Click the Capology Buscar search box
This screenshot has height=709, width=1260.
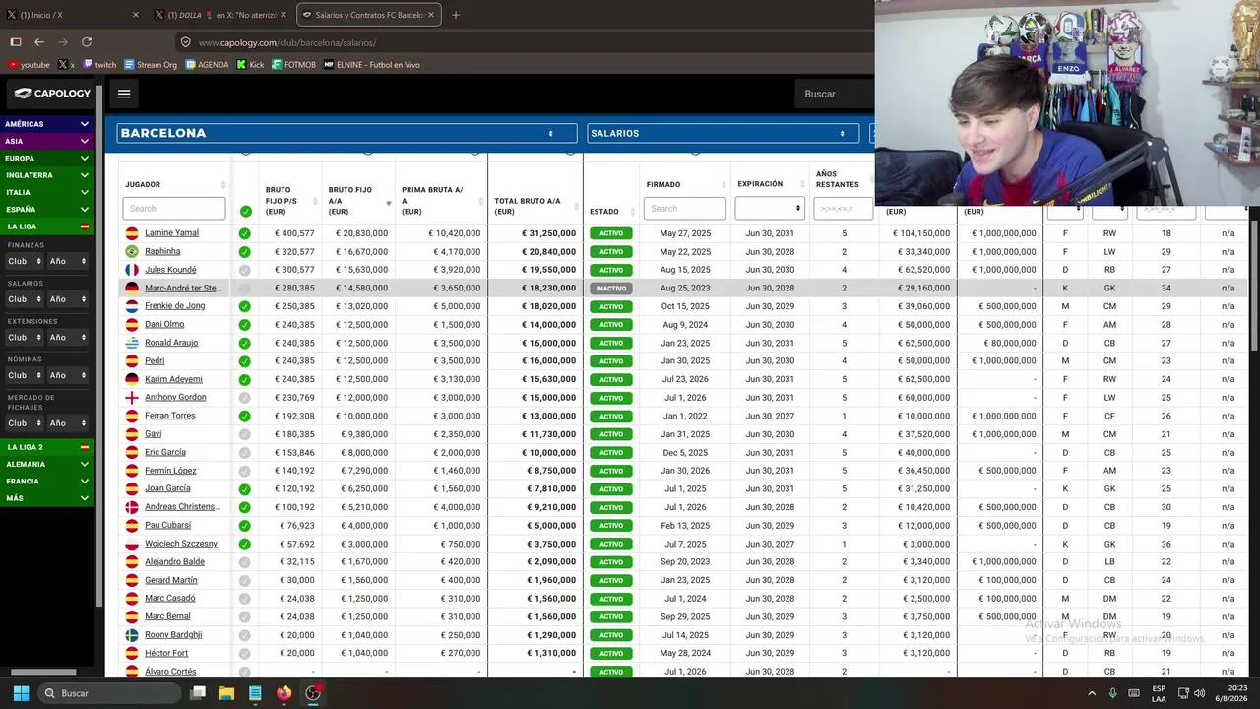(x=835, y=94)
